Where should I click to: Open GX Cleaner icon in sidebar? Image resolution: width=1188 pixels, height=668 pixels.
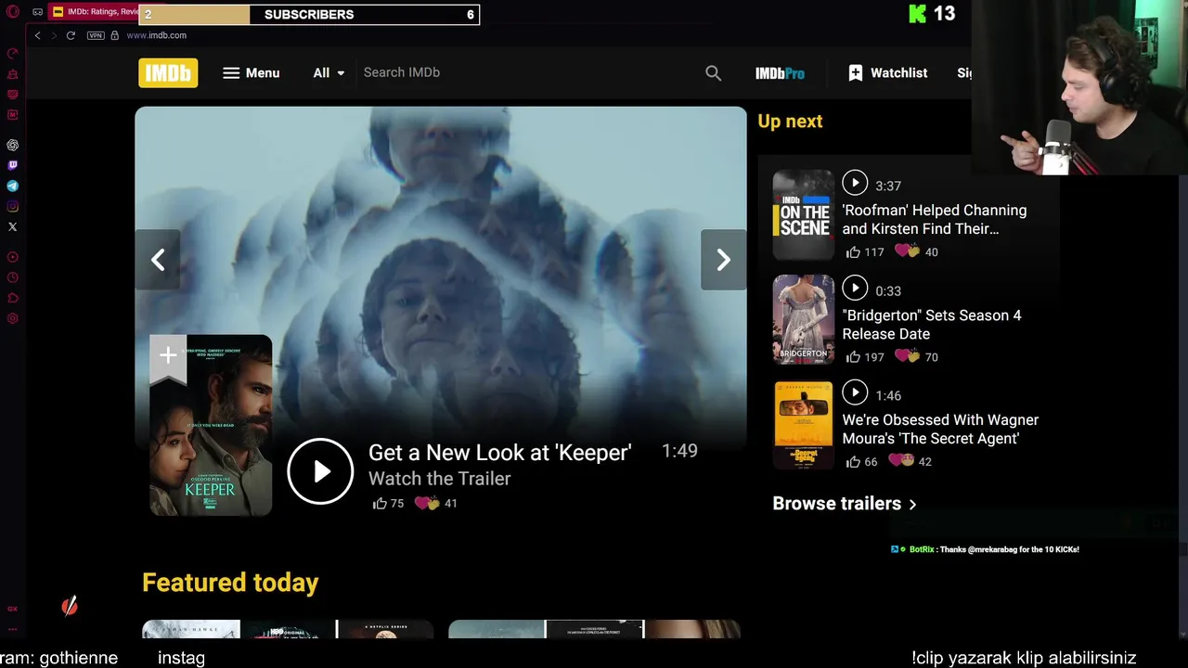pyautogui.click(x=13, y=73)
